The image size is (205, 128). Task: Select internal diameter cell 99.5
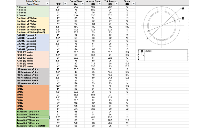coord(93,66)
